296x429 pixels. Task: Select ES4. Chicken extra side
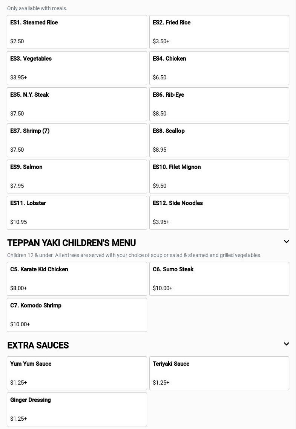click(x=219, y=68)
